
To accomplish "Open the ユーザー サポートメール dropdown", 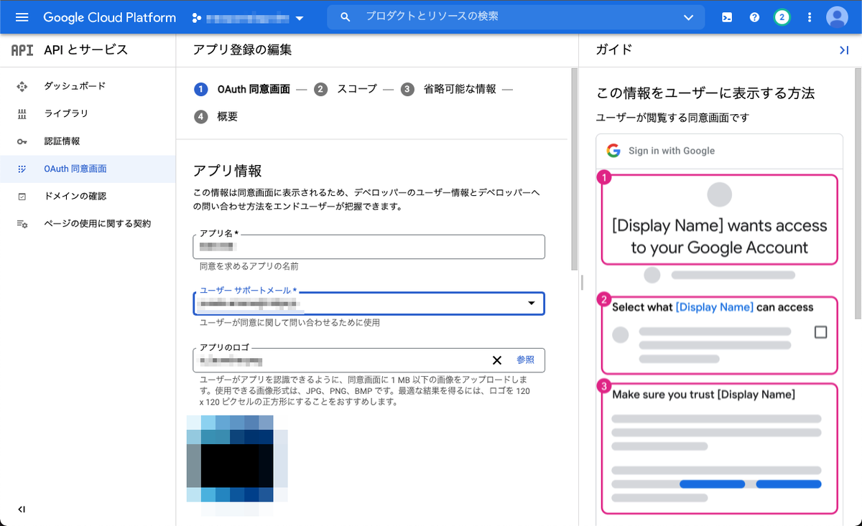I will pyautogui.click(x=369, y=303).
